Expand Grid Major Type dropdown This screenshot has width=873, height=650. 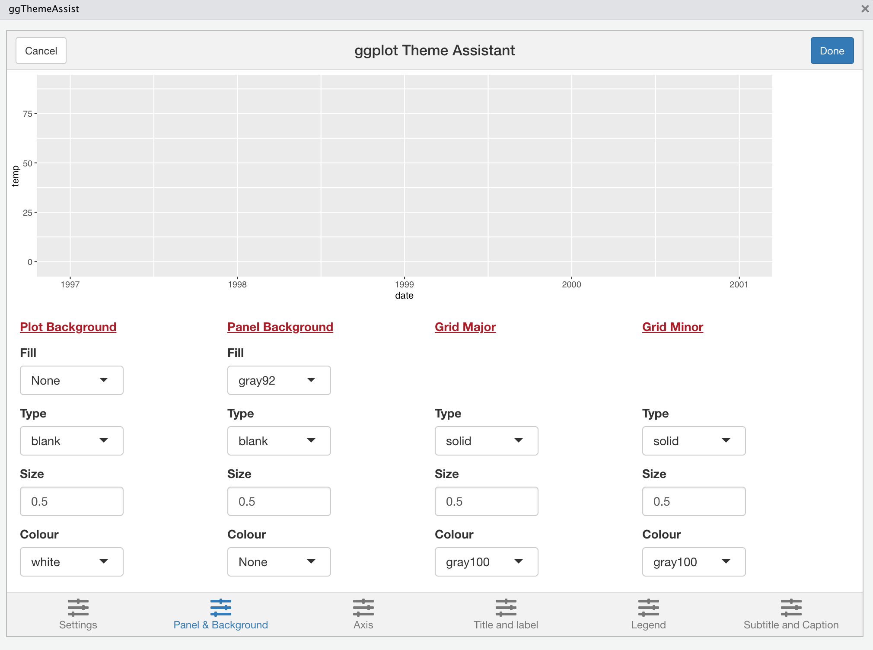(487, 441)
